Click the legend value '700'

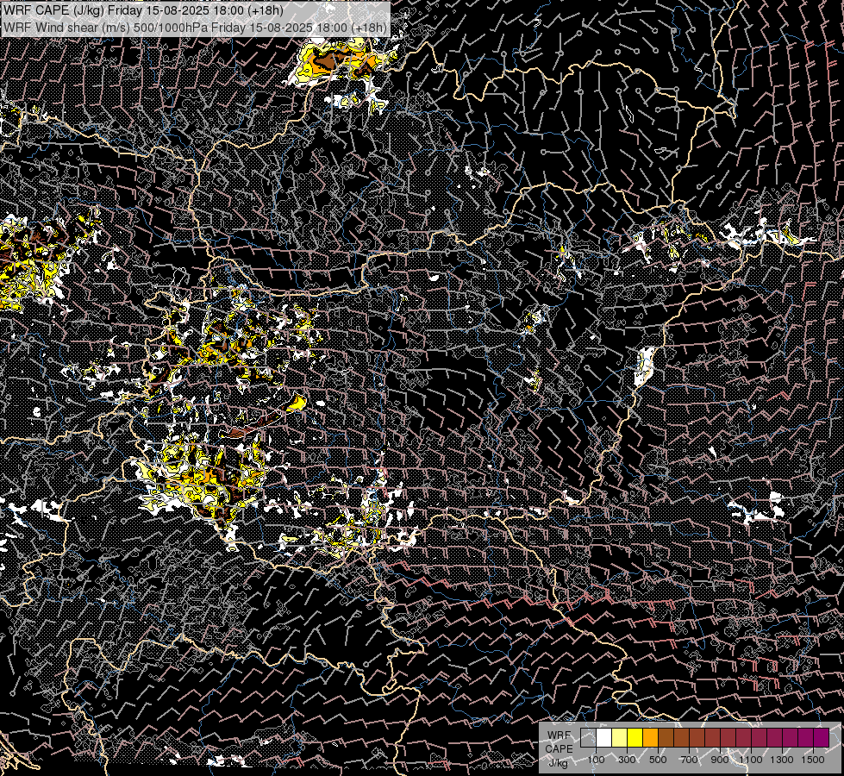tap(689, 760)
